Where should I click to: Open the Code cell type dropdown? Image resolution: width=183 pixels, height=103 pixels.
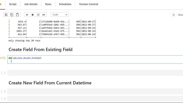coord(60,15)
